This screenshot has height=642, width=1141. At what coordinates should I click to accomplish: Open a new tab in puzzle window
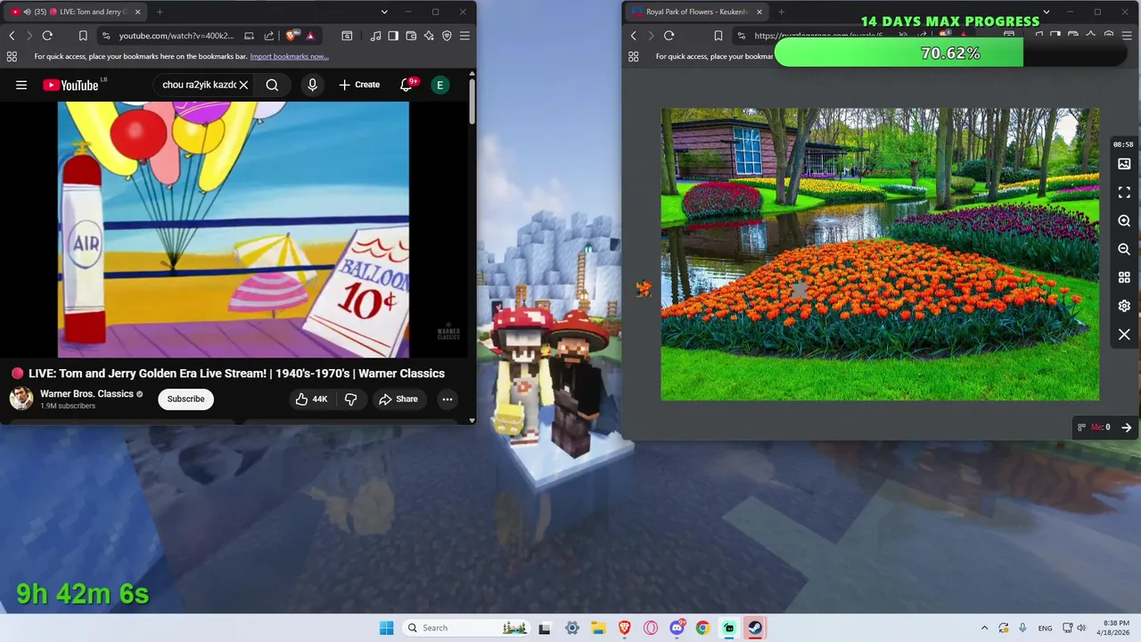[781, 12]
